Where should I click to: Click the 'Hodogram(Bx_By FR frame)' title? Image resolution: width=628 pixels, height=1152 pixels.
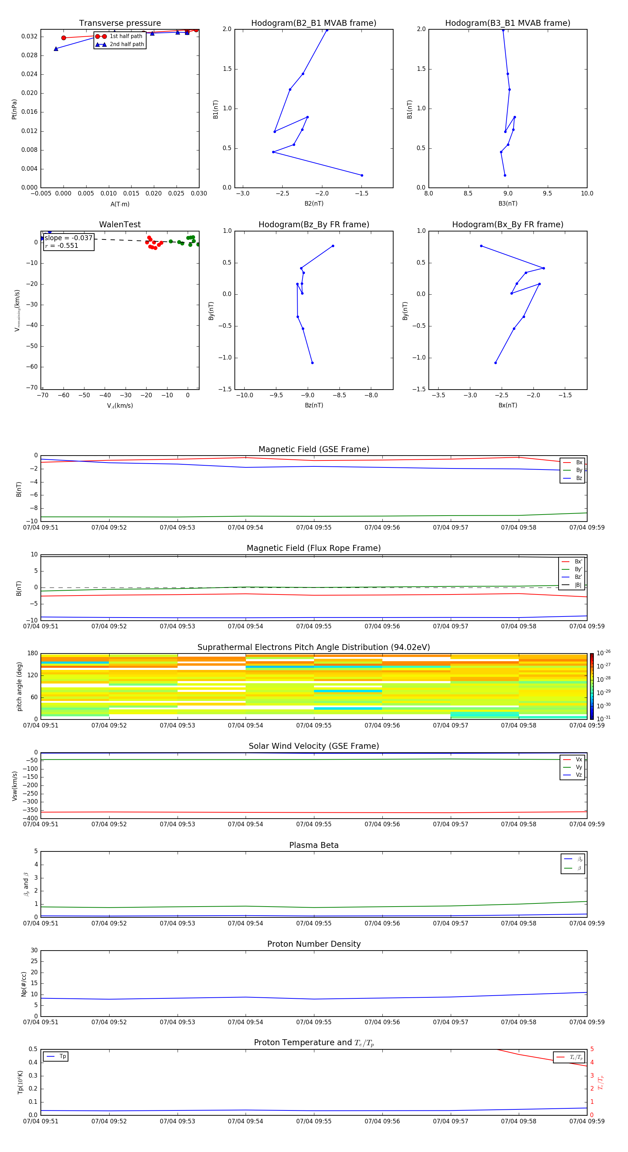tap(507, 224)
